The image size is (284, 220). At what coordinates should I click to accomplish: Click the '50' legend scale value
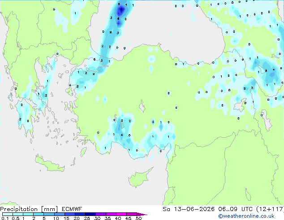pos(138,218)
